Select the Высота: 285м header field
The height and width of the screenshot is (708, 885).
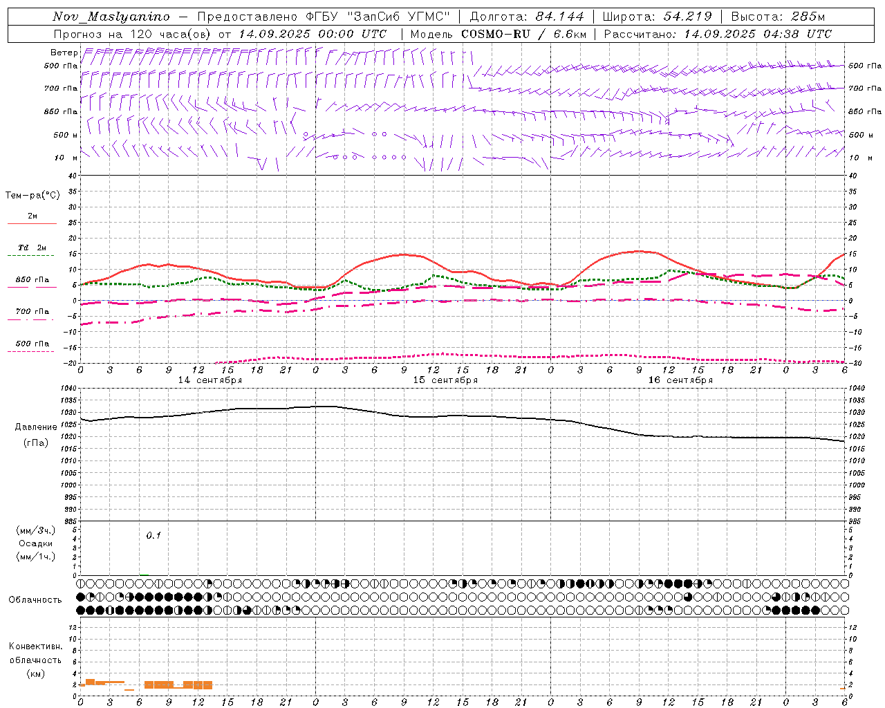[x=778, y=17]
